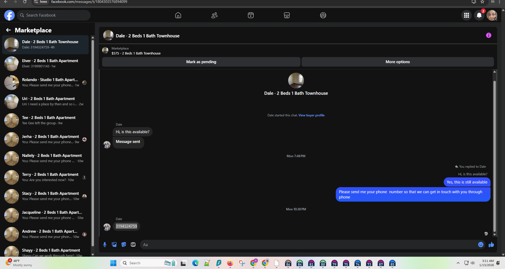Open View buyer profile link
Screen dimensions: 505x269
[311, 115]
